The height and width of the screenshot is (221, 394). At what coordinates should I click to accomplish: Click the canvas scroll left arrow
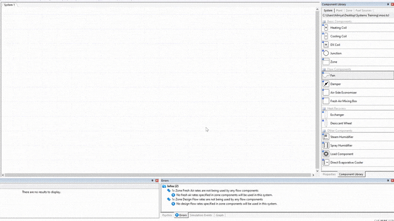(x=3, y=175)
